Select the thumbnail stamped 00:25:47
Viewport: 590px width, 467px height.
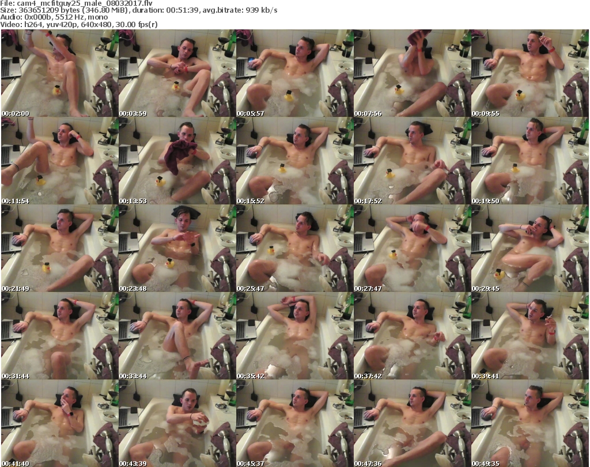pos(294,249)
